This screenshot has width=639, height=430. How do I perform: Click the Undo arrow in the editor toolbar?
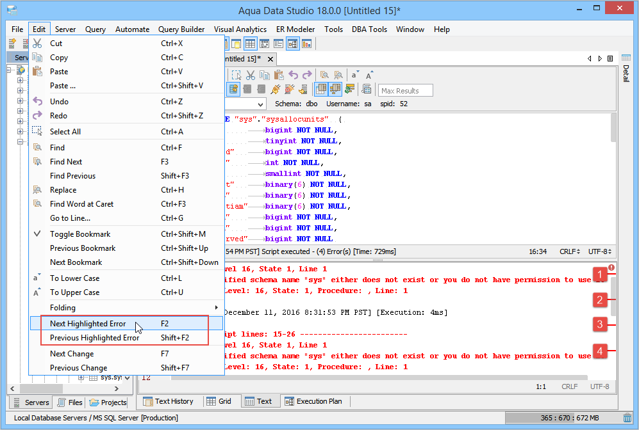pos(293,76)
